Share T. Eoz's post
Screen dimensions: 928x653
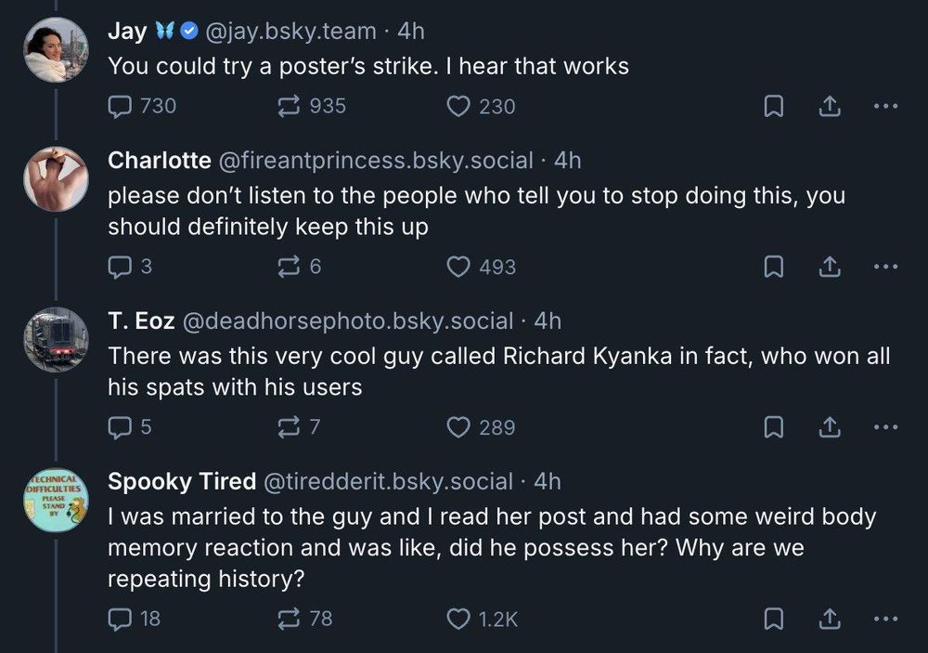point(827,427)
